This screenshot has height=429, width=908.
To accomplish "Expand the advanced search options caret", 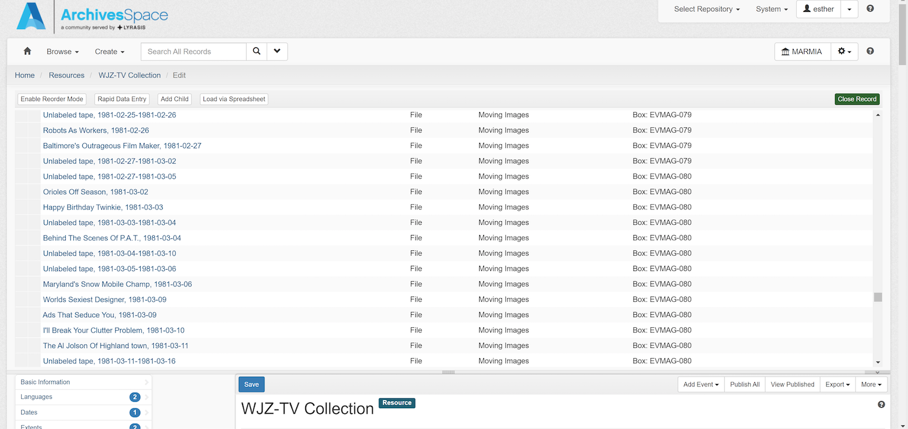I will click(277, 51).
